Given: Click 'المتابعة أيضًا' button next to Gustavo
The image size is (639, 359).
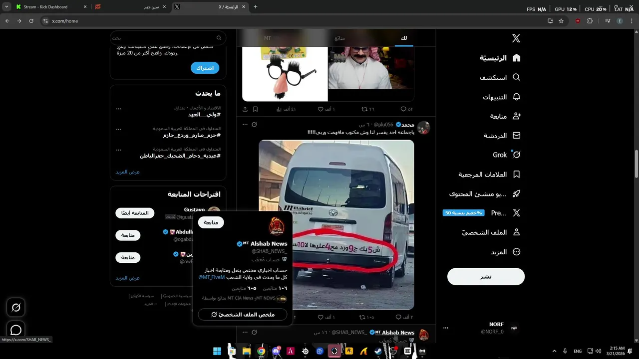Looking at the screenshot, I should 135,213.
